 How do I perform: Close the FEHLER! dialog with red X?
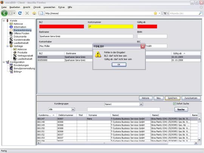click(x=143, y=46)
